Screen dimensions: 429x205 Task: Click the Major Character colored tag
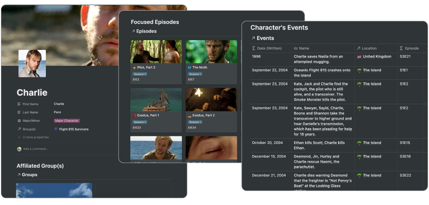pyautogui.click(x=67, y=121)
